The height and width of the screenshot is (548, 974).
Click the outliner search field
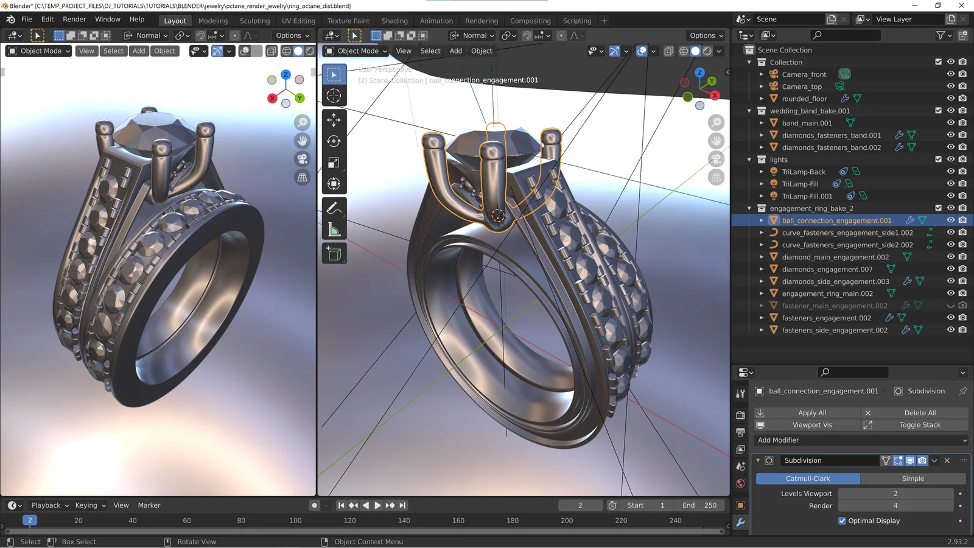(846, 35)
